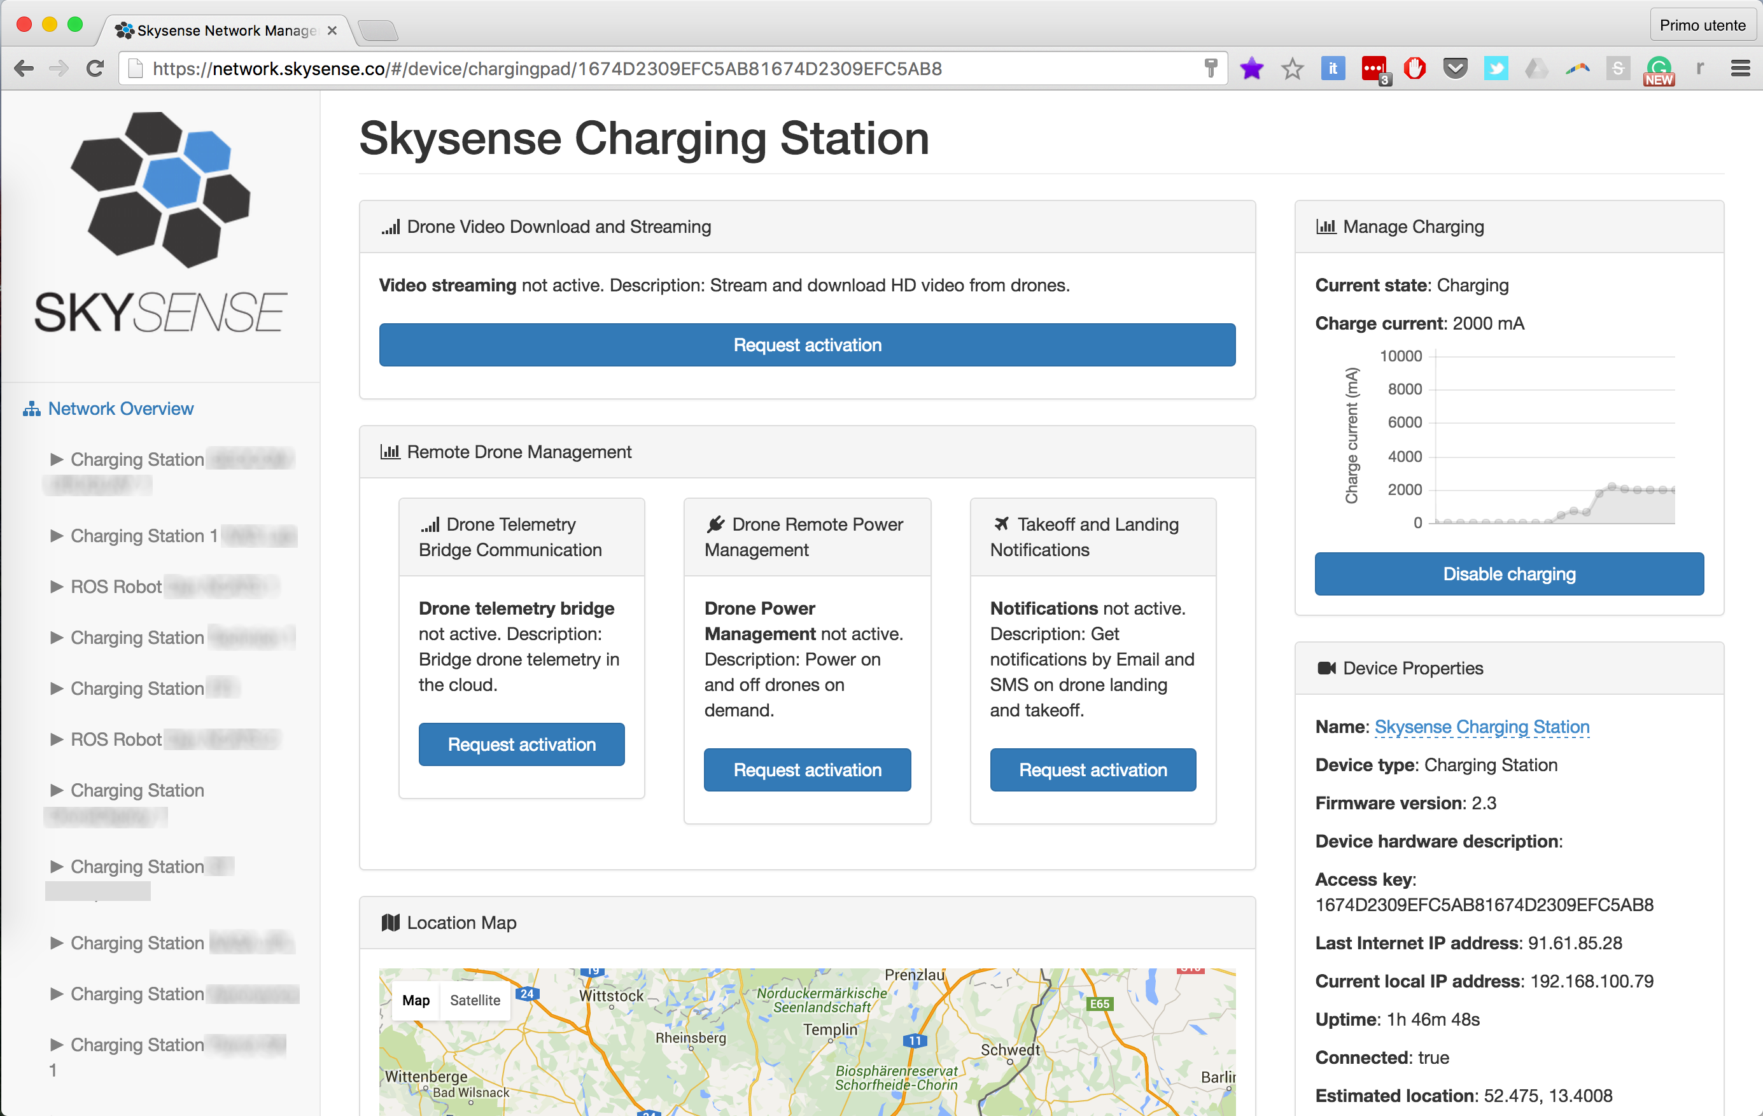Open the saved password key icon
The width and height of the screenshot is (1763, 1116).
1210,69
